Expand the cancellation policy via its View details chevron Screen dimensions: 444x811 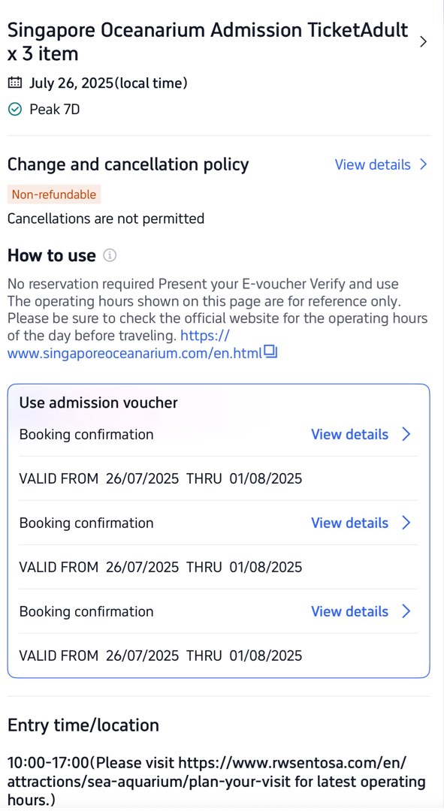[x=424, y=164]
